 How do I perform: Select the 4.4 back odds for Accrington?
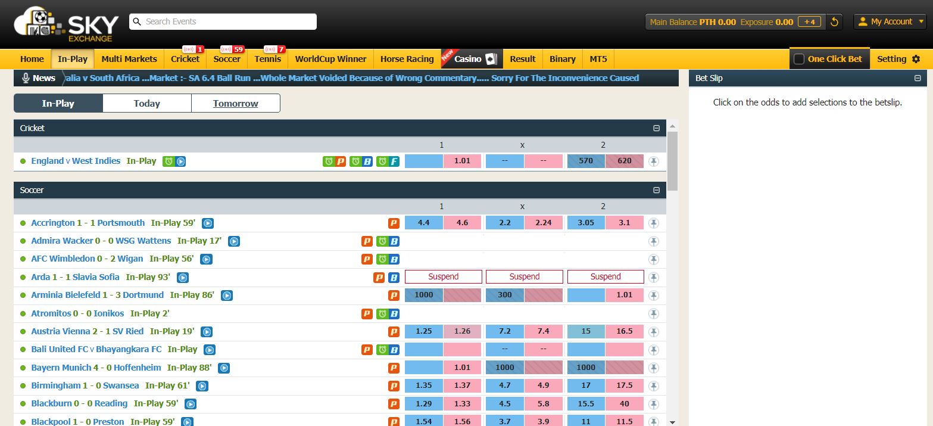[423, 223]
